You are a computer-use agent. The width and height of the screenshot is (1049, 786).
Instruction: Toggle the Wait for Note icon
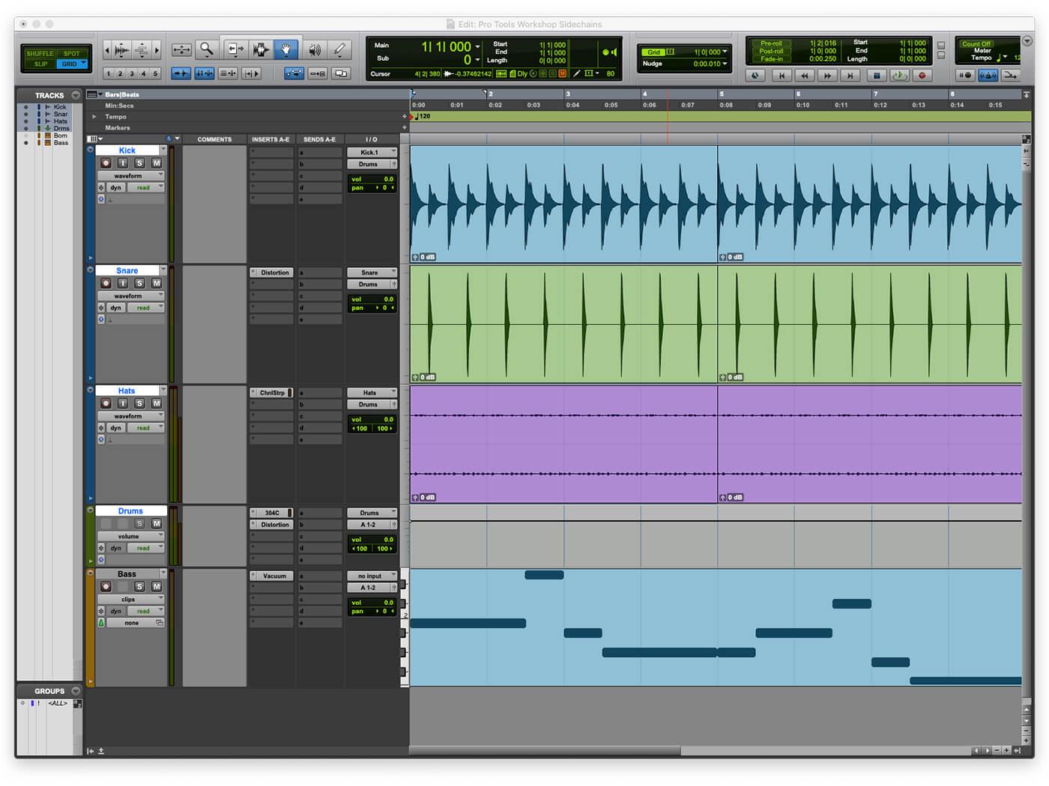[965, 75]
